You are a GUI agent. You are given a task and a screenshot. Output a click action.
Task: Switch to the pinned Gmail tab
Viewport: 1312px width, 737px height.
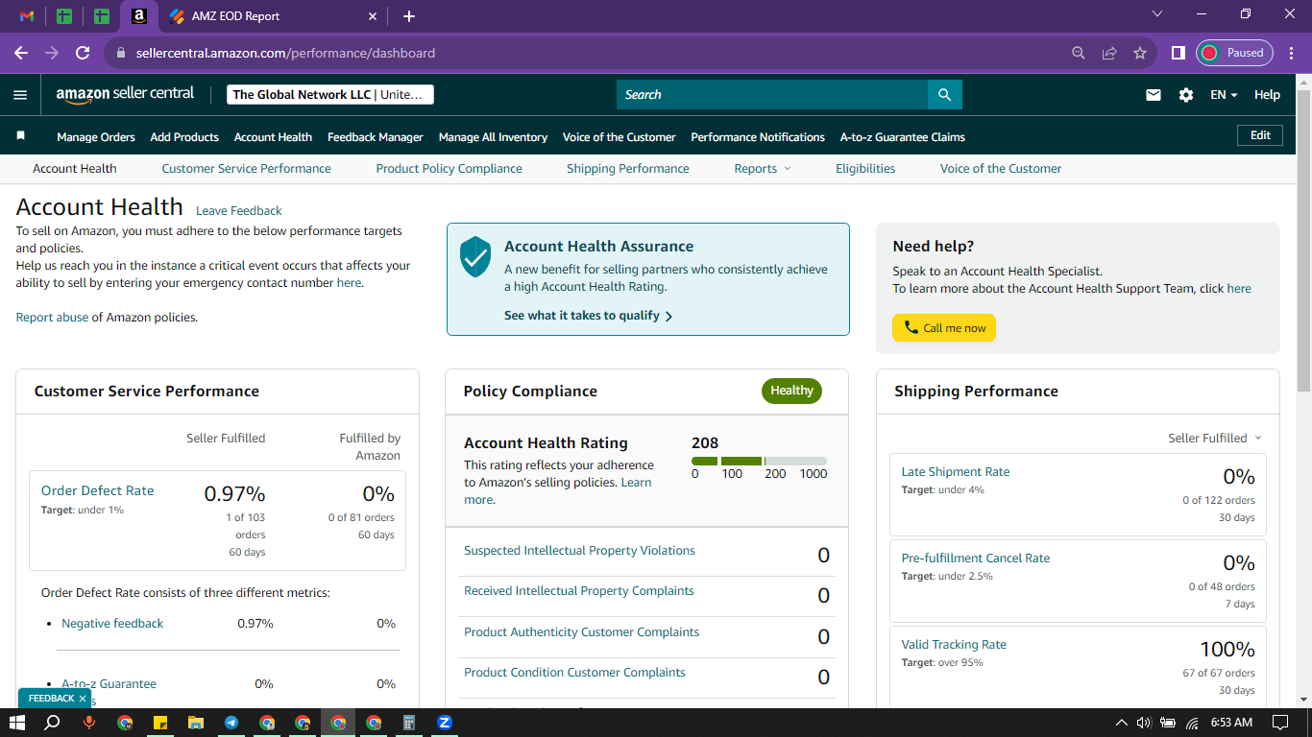[27, 16]
